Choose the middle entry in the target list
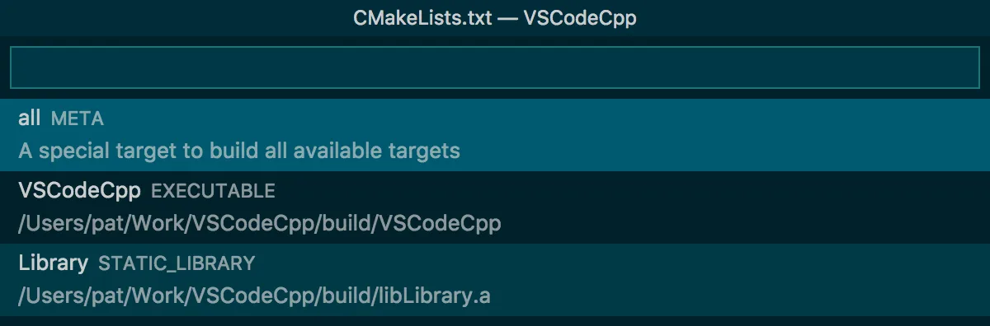 [495, 207]
